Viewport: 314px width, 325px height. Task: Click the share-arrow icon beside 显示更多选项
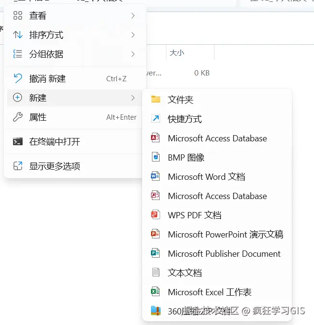tap(18, 166)
